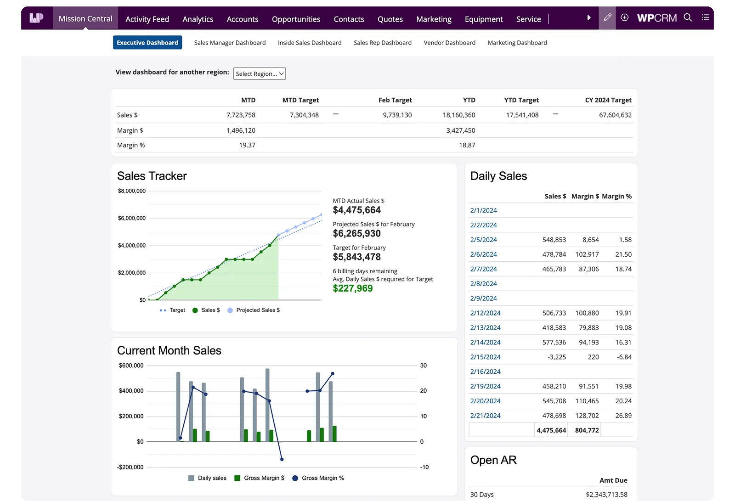Click the MTD Actual Sales figure $4,475,664
The image size is (735, 501).
click(357, 210)
